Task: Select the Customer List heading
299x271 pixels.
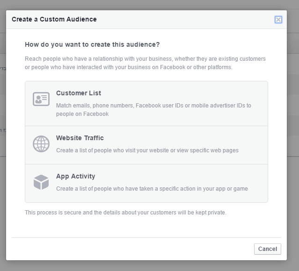Action: click(x=79, y=93)
